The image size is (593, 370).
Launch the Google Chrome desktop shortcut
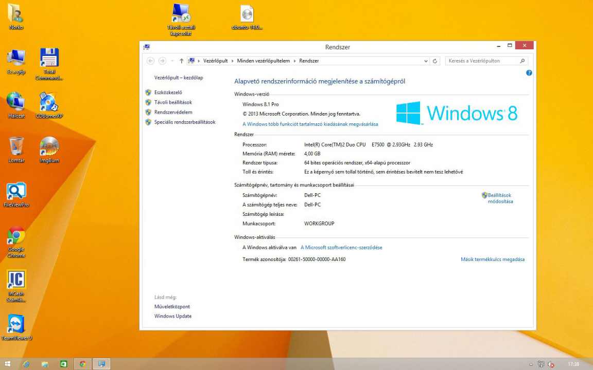click(16, 242)
